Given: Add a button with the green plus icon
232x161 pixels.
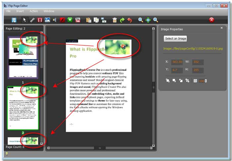Looking at the screenshot, I should [x=70, y=19].
